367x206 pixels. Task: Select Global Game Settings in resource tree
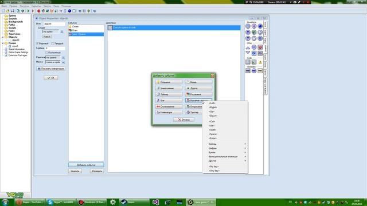[x=18, y=52]
